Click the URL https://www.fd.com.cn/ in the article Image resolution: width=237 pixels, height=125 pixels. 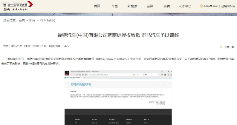coord(113,59)
